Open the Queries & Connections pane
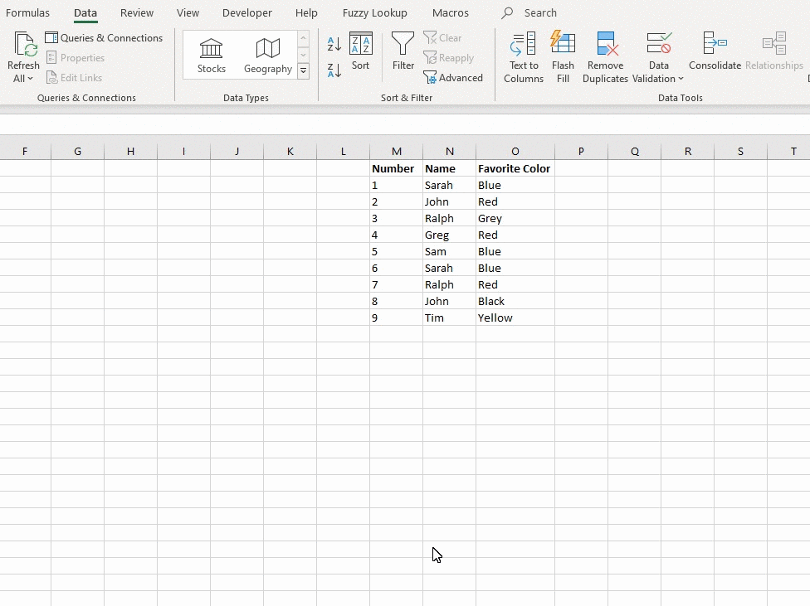 click(104, 37)
